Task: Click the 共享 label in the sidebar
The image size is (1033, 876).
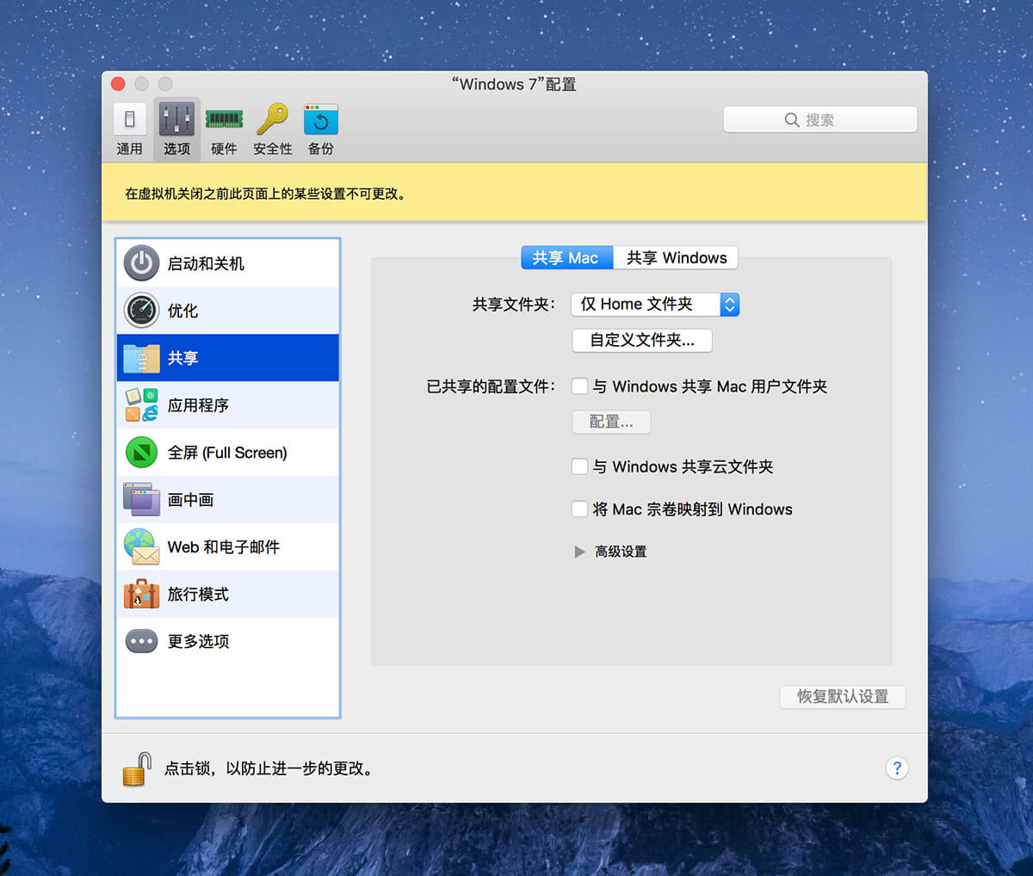Action: (182, 358)
